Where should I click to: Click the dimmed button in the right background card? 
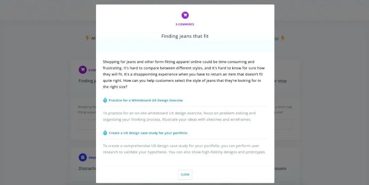point(283,125)
